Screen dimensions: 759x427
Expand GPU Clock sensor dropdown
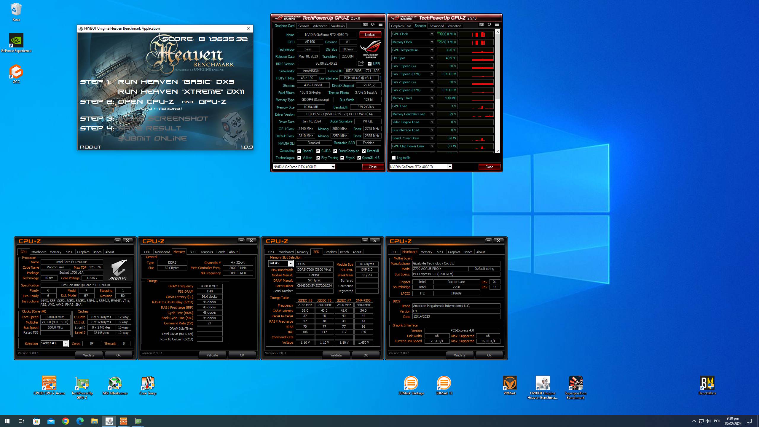point(432,34)
